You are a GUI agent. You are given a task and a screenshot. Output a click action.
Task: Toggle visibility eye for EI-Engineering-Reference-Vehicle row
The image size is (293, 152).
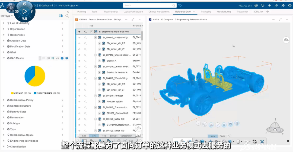(x=79, y=32)
